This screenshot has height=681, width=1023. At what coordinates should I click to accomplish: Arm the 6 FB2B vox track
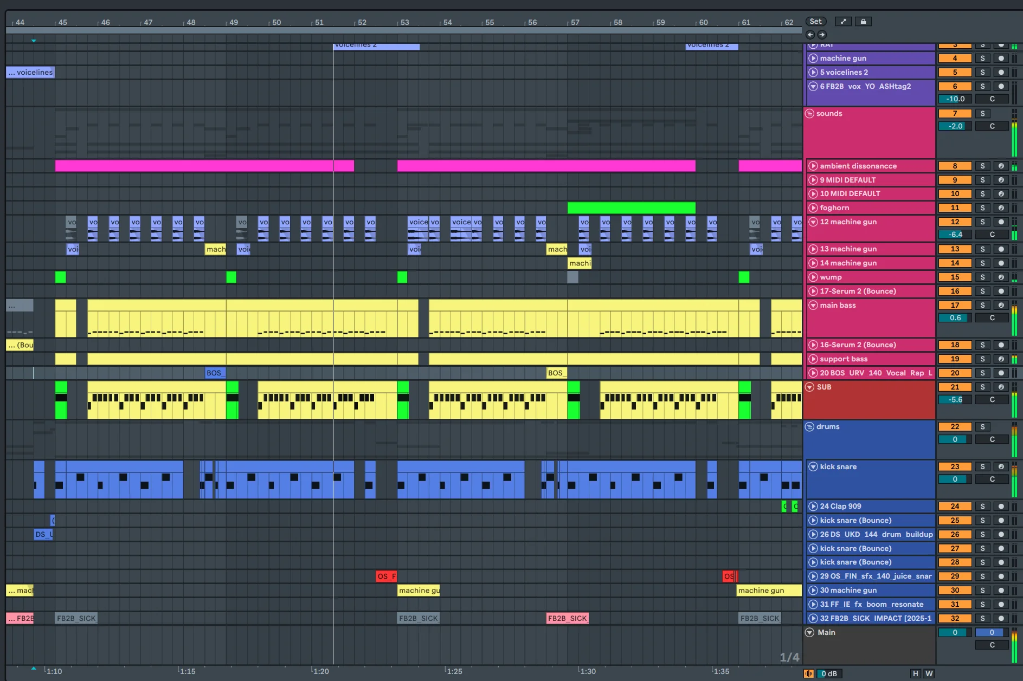point(1001,87)
